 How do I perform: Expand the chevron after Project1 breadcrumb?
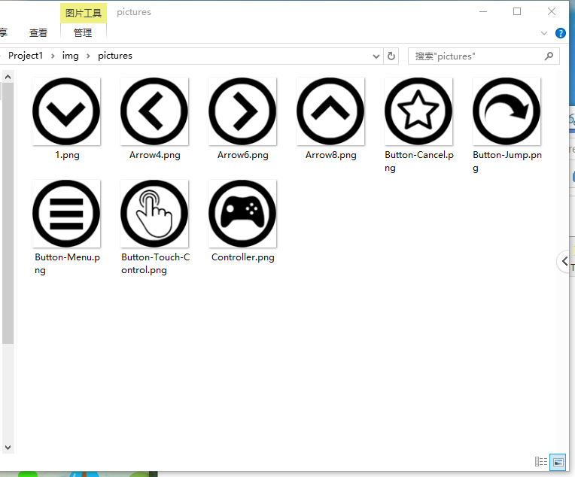[x=53, y=56]
